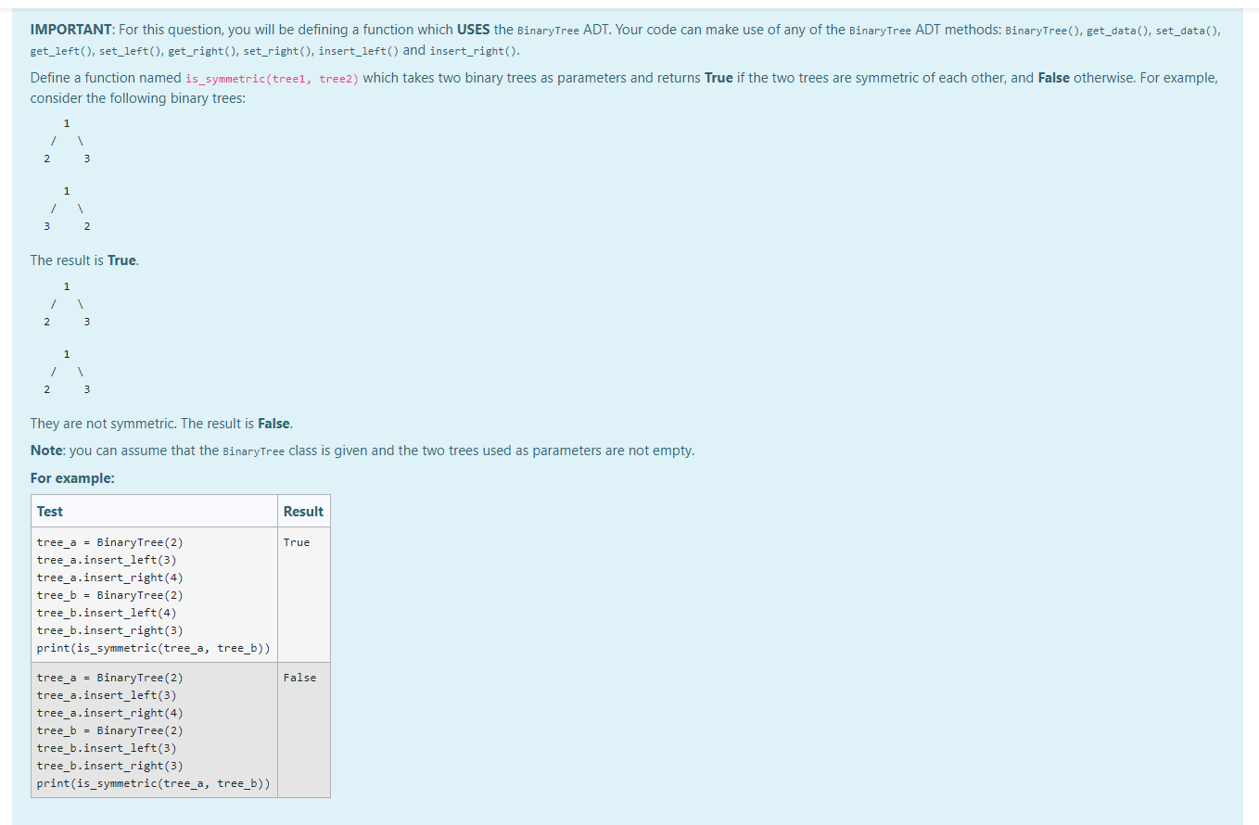The image size is (1259, 825).
Task: Click "consider the following binary trees:" text
Action: pos(138,98)
